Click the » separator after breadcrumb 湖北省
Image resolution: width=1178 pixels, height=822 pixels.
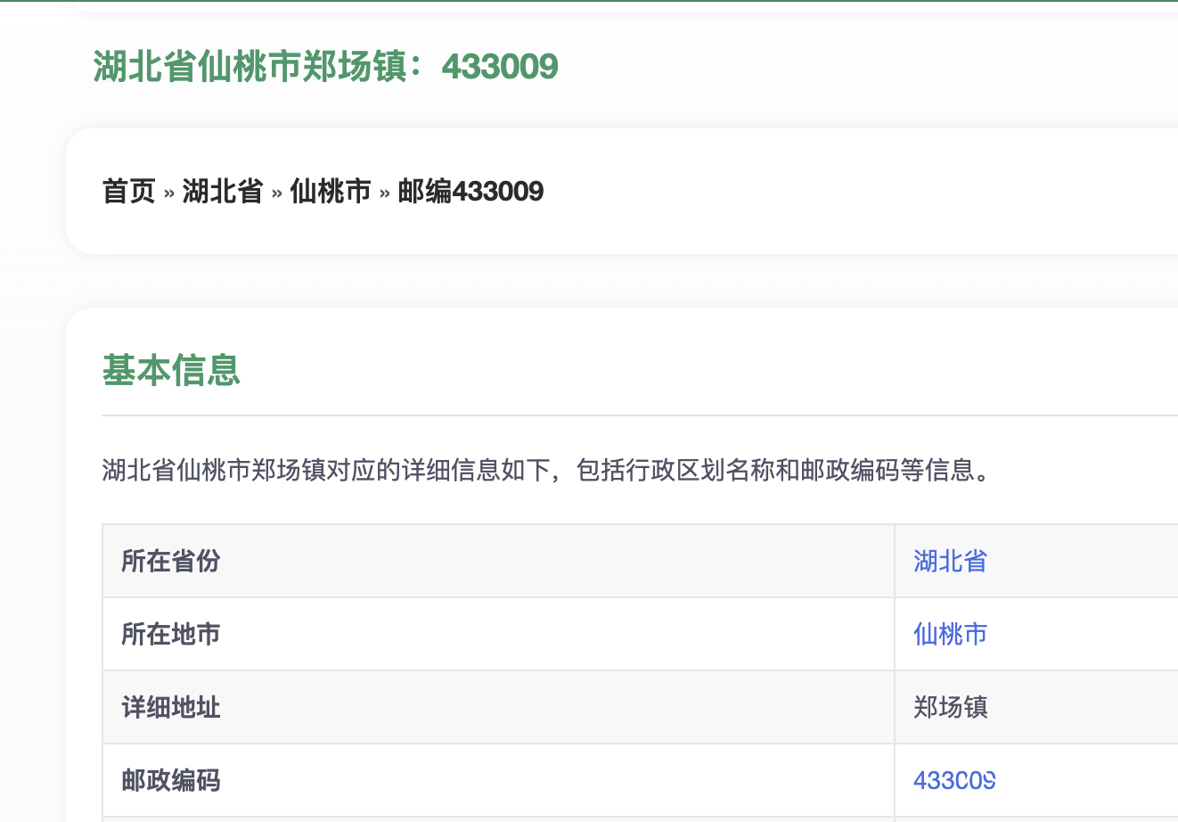point(277,193)
